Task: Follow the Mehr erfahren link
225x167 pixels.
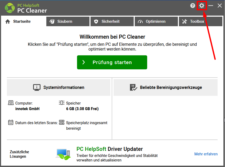Action: tap(206, 154)
